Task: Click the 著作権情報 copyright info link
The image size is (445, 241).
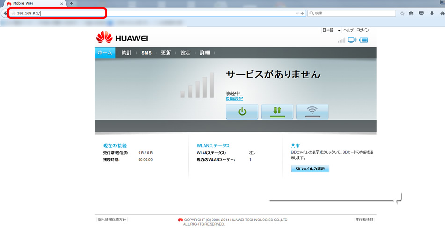Action: tap(365, 220)
